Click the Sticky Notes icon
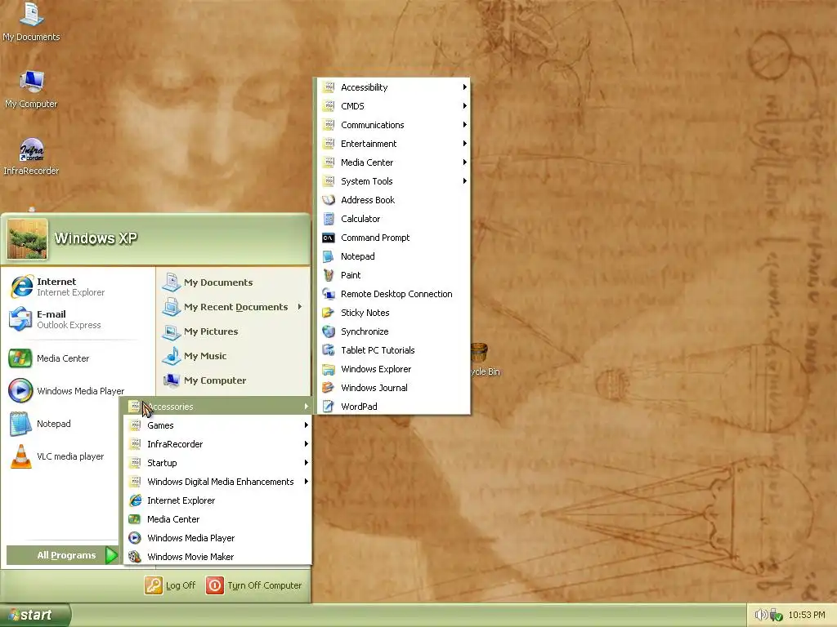 (x=329, y=313)
